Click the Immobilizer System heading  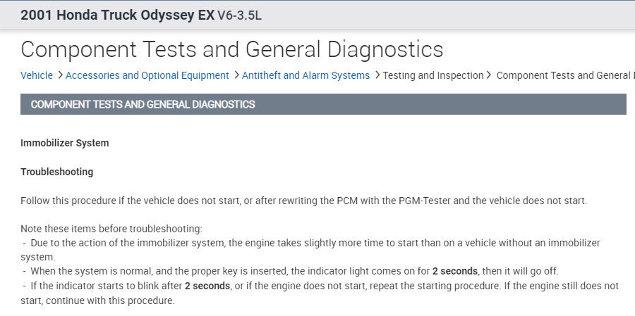click(65, 143)
